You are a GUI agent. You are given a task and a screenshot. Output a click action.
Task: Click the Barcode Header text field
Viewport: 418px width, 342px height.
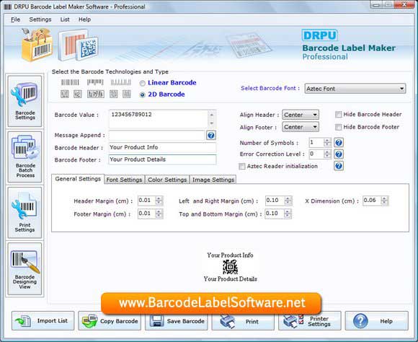pyautogui.click(x=162, y=147)
